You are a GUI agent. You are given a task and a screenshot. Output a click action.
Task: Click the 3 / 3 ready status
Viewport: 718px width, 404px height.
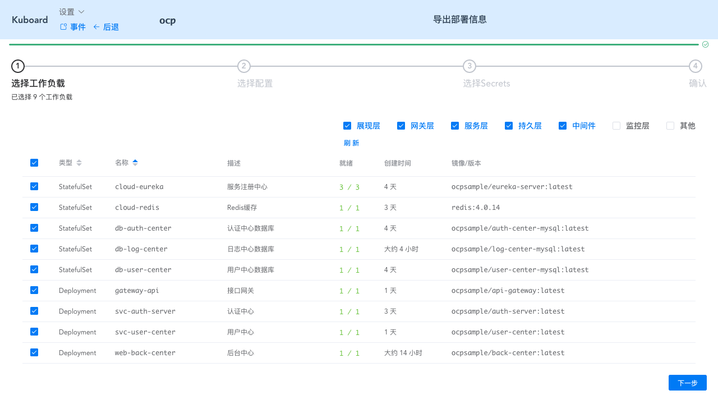pyautogui.click(x=349, y=187)
